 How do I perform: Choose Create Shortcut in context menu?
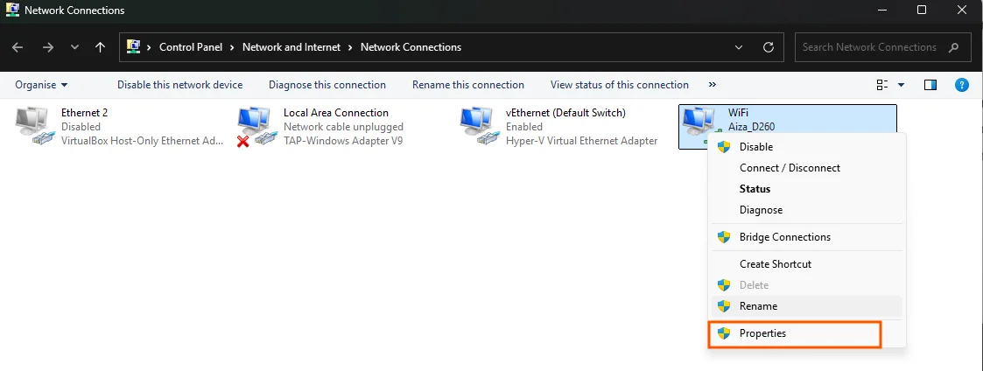pos(806,264)
